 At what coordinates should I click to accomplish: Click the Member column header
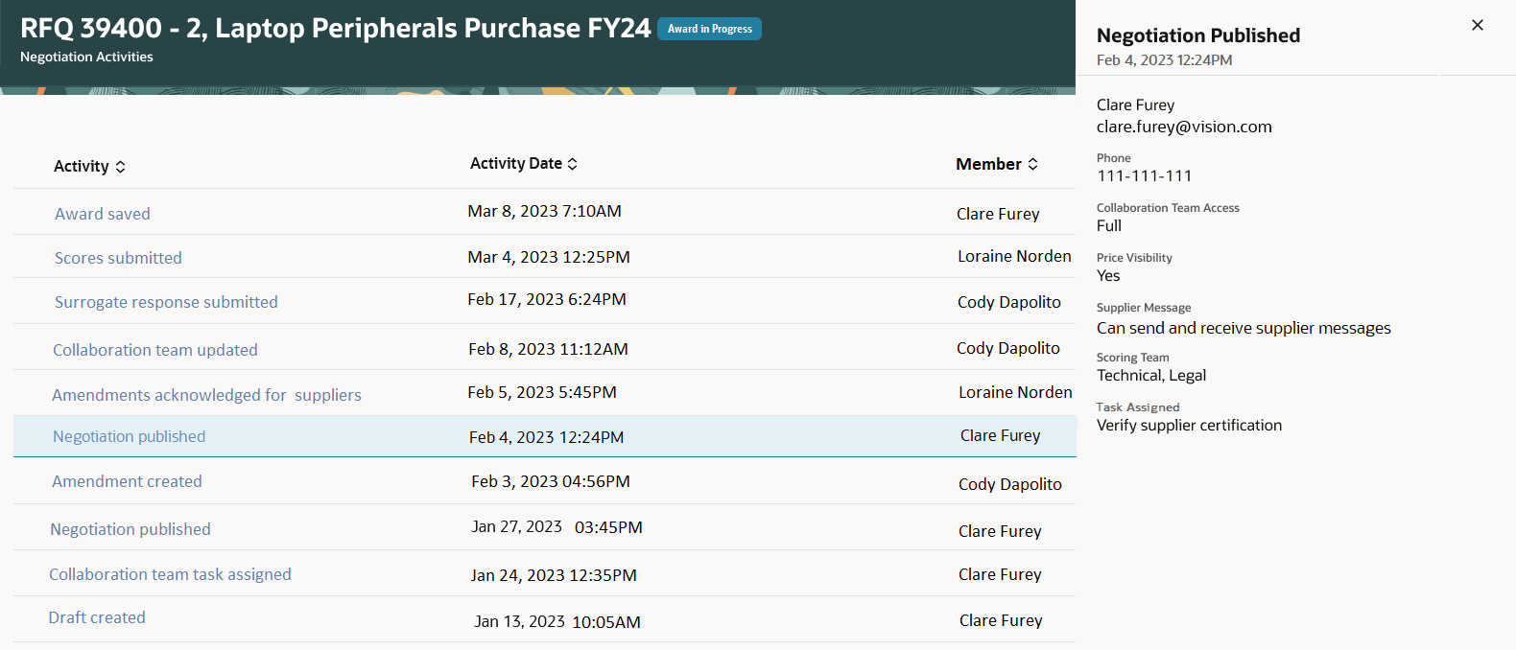(988, 164)
